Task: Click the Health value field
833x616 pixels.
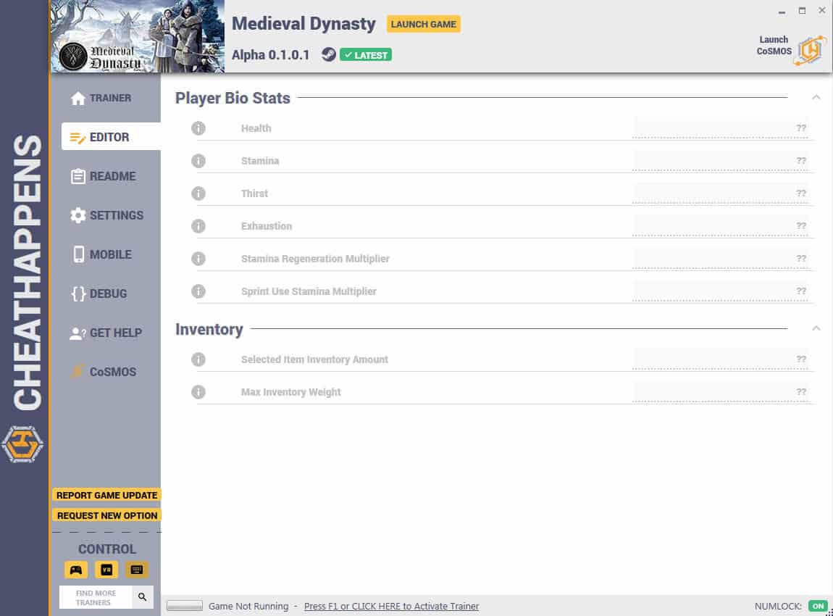Action: (x=721, y=128)
